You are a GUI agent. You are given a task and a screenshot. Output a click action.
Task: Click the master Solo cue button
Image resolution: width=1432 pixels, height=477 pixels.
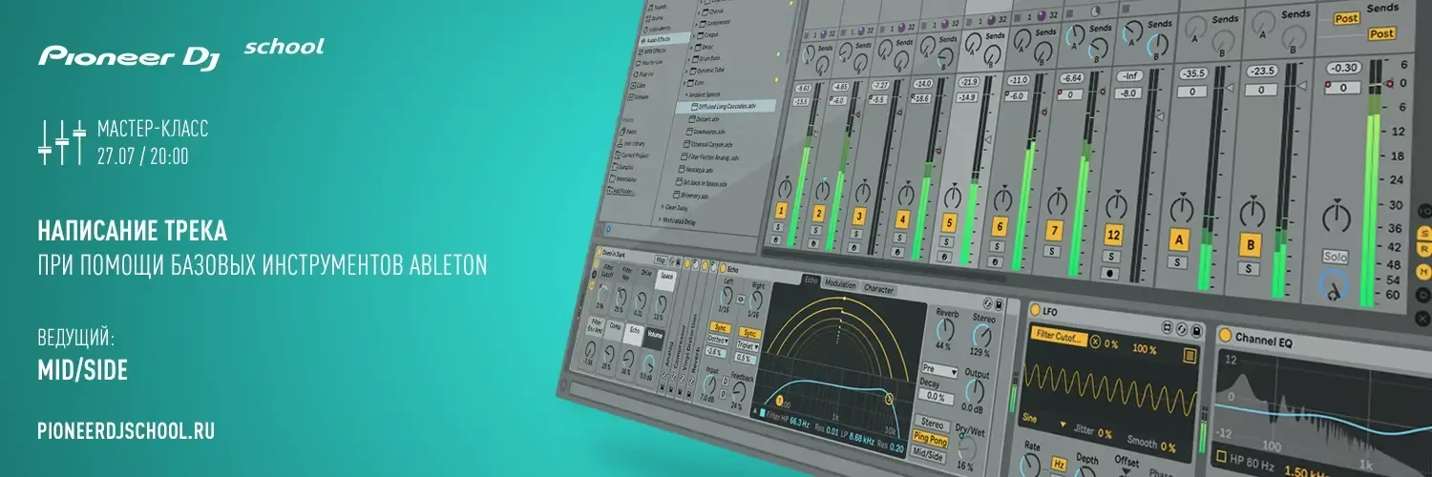[x=1336, y=258]
